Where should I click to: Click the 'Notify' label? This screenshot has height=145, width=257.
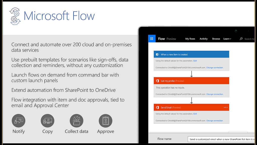(19, 131)
